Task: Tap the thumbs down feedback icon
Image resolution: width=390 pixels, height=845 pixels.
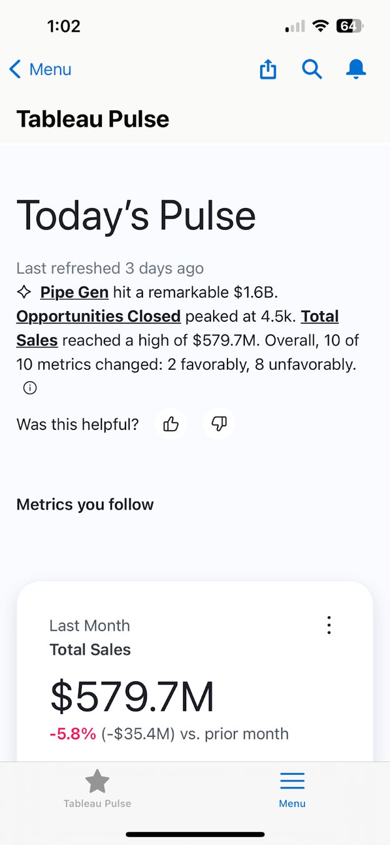Action: coord(219,424)
